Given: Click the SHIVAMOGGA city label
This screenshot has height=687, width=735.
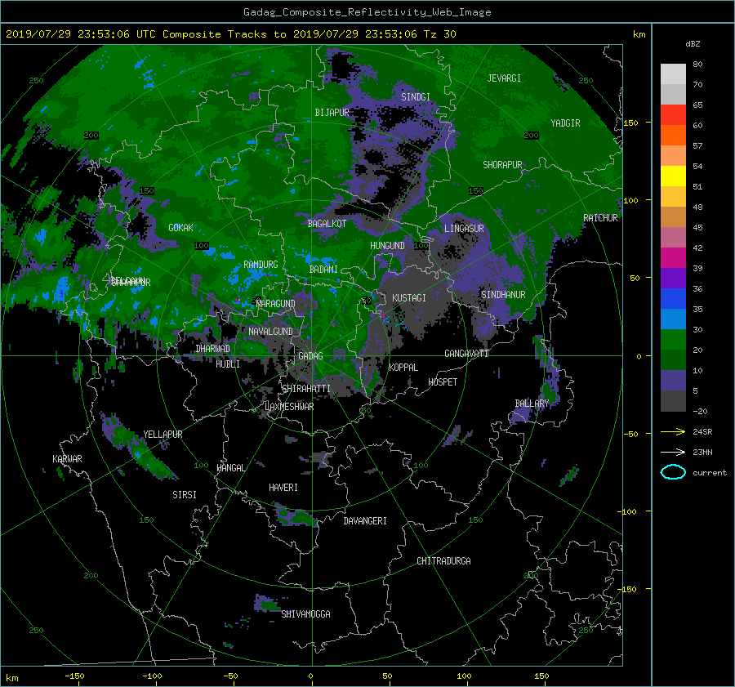Looking at the screenshot, I should click(x=305, y=614).
